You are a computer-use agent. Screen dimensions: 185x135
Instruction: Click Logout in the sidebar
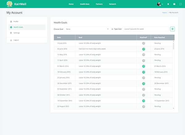coord(27,40)
